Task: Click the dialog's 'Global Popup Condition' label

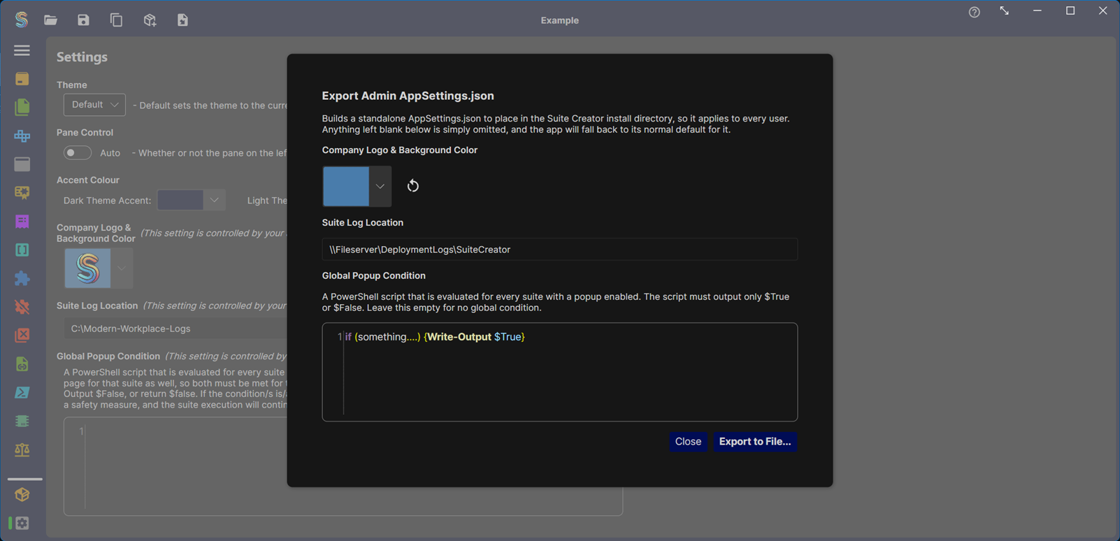Action: (x=373, y=275)
